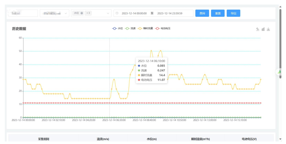This screenshot has width=286, height=144.
Task: Click the green leaf icon at right edge
Action: tap(279, 72)
